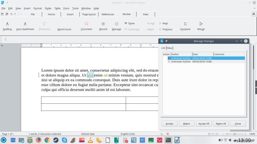
Task: Sort changes by Author column header
Action: pos(182,54)
